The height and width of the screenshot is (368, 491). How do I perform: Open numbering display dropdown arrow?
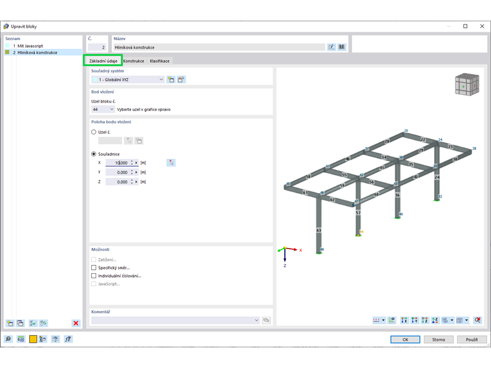click(383, 320)
